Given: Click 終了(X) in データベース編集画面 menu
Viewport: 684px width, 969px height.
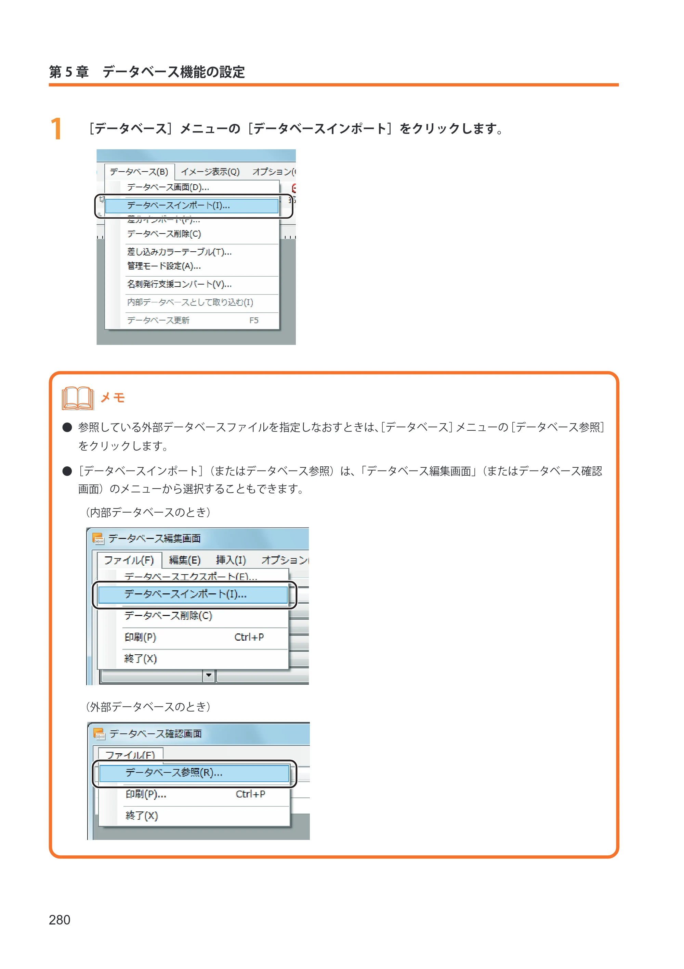Looking at the screenshot, I should click(193, 659).
